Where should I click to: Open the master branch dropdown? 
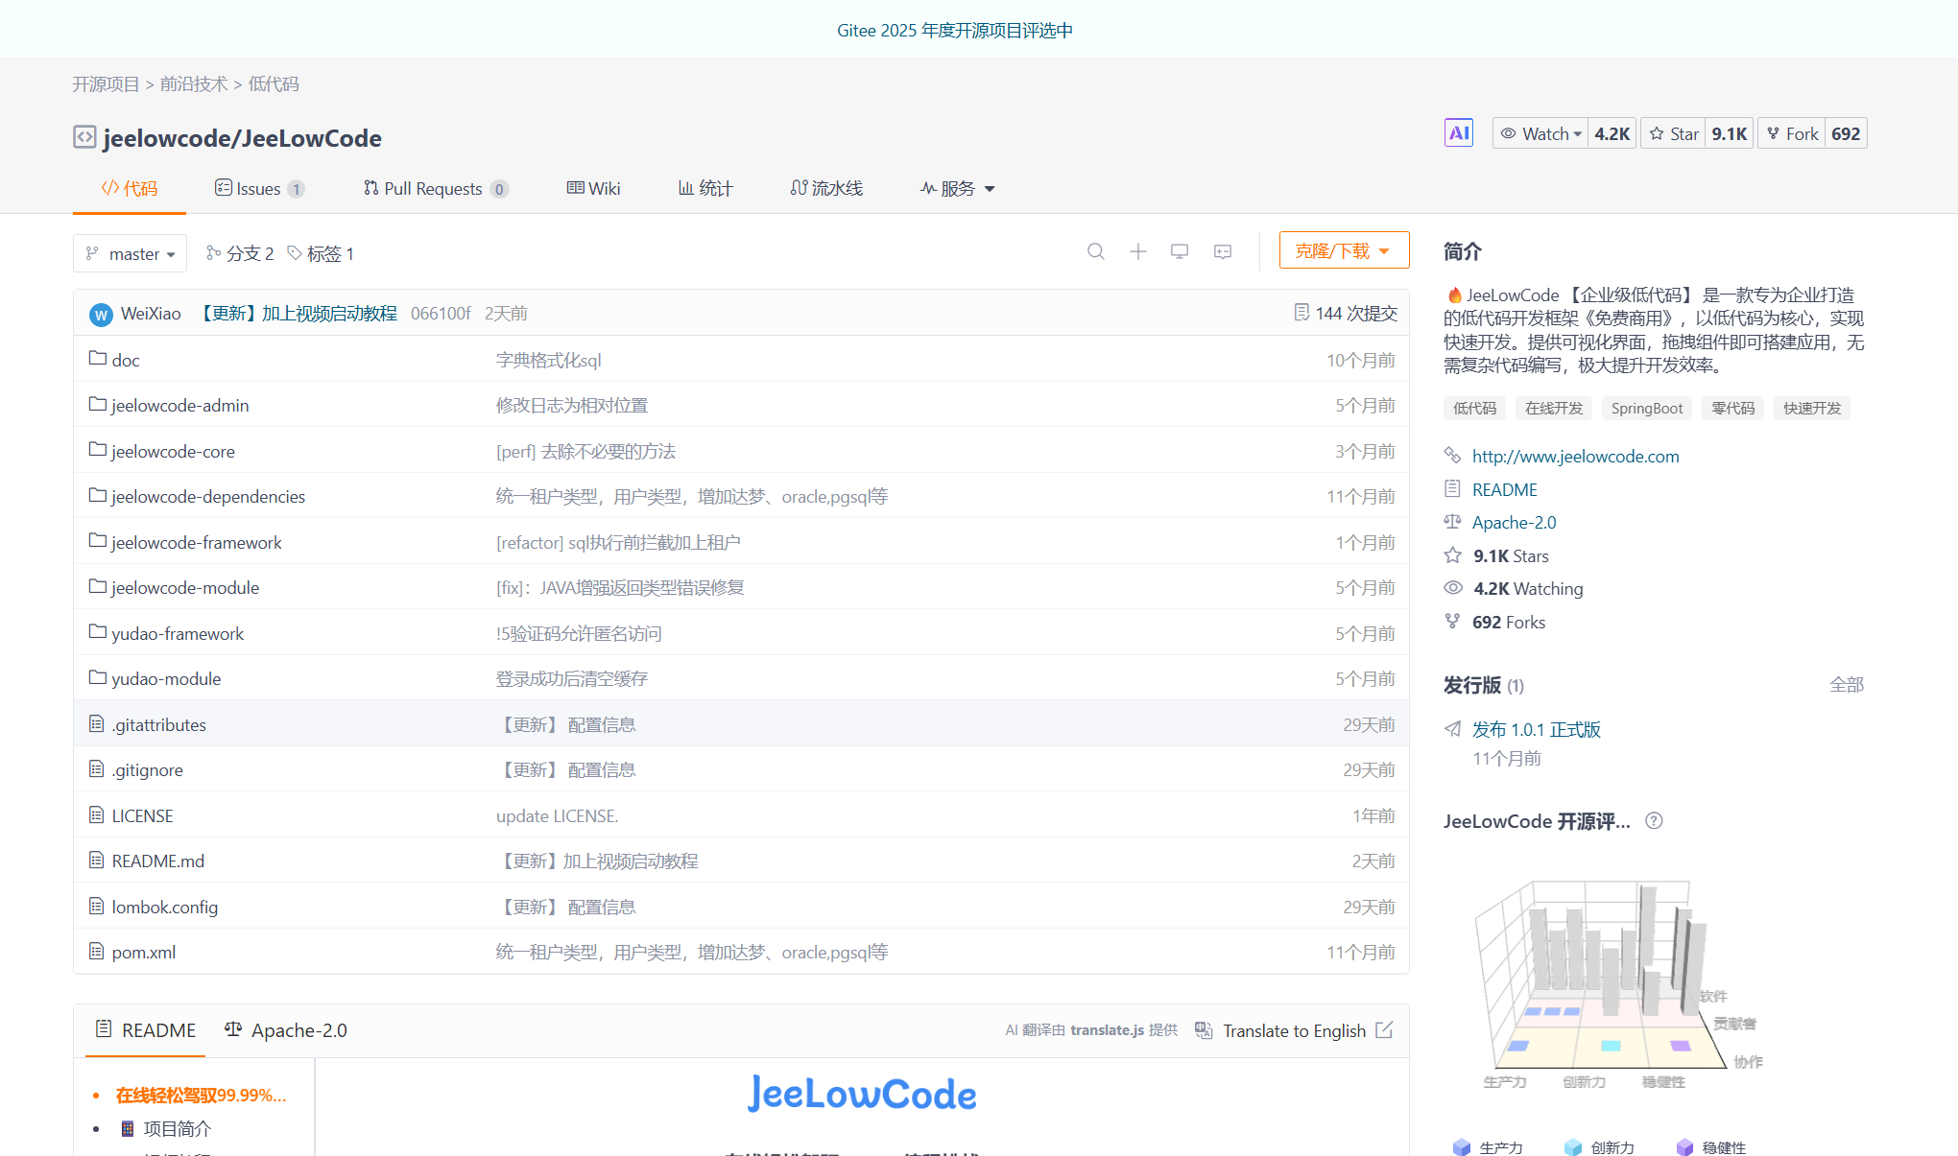[130, 253]
